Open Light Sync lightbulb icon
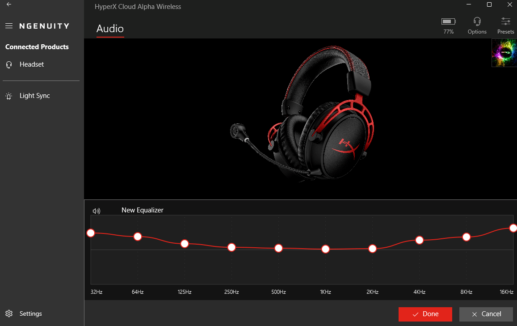 [9, 96]
